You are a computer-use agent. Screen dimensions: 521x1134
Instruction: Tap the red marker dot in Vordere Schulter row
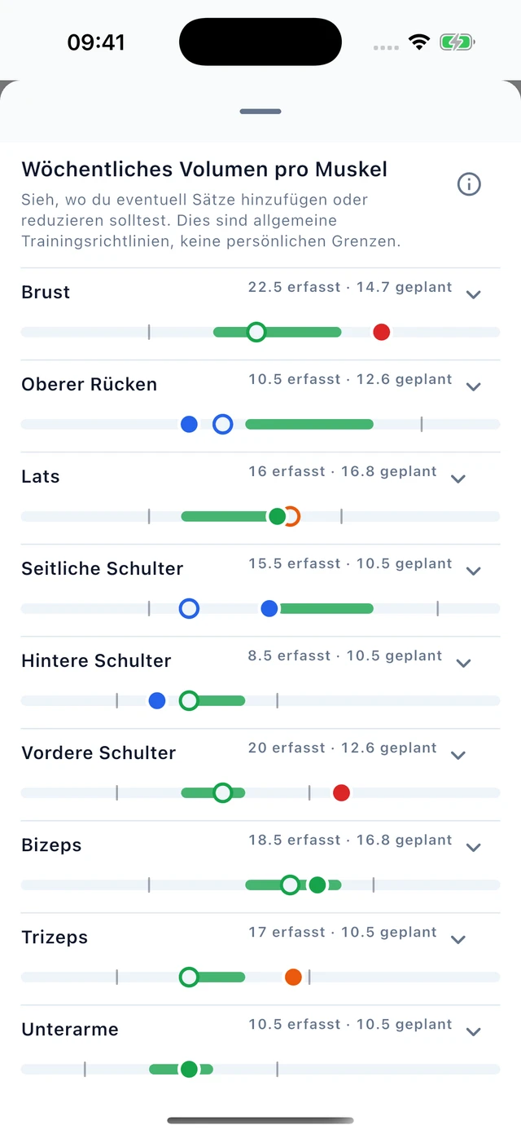click(x=341, y=792)
